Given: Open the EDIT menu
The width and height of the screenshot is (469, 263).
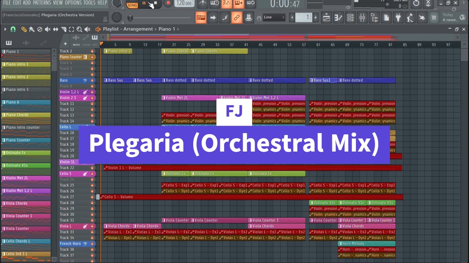Looking at the screenshot, I should [17, 3].
